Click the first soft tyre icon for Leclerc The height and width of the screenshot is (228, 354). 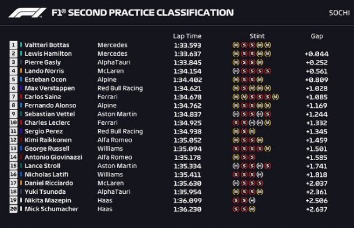(236, 123)
